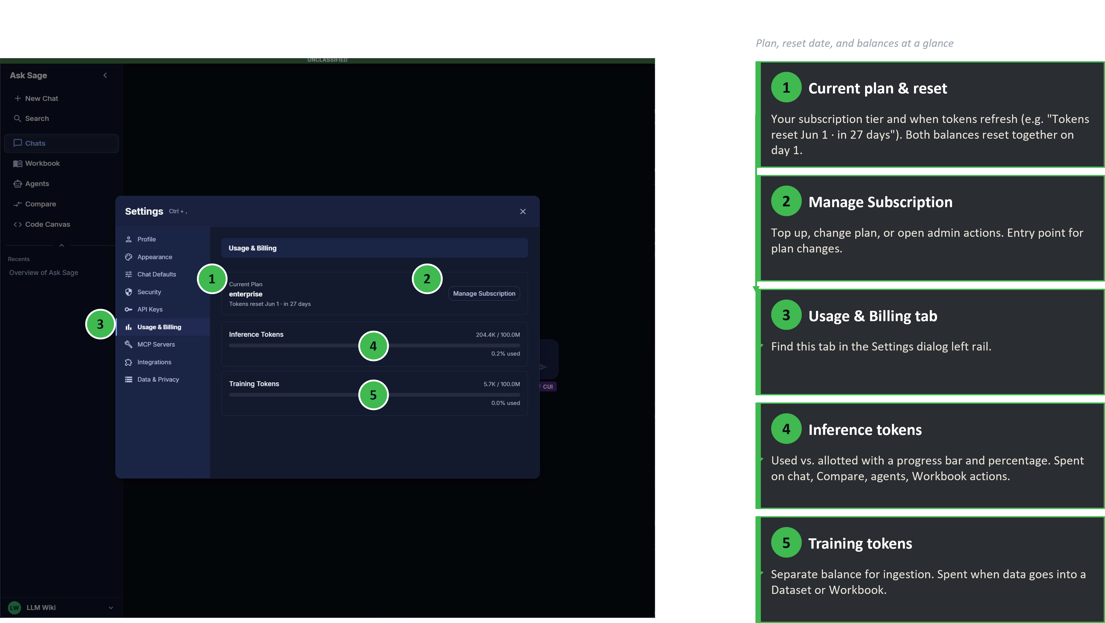Click the Settings dialog title
Viewport: 1105px width, 623px height.
[144, 211]
